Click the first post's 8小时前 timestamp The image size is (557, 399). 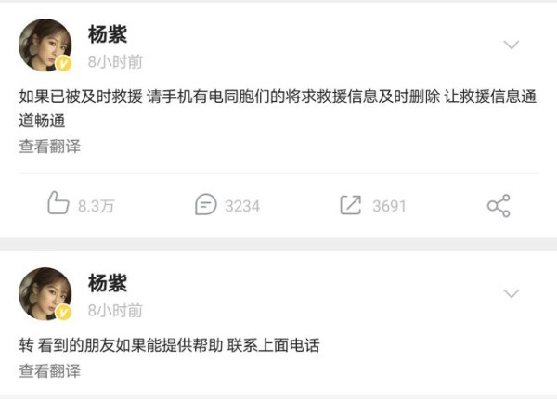(x=115, y=62)
